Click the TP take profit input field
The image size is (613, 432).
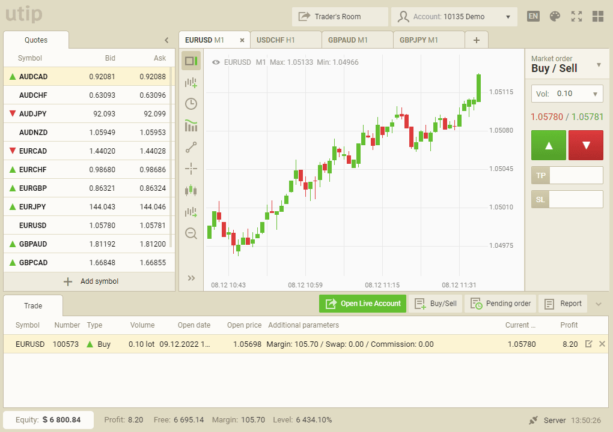(576, 175)
